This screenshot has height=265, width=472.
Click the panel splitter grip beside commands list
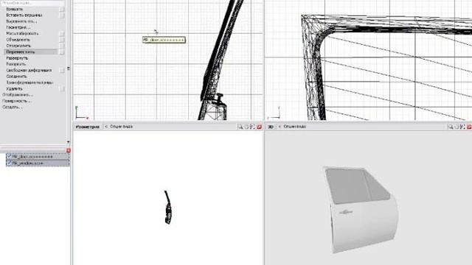pyautogui.click(x=69, y=68)
